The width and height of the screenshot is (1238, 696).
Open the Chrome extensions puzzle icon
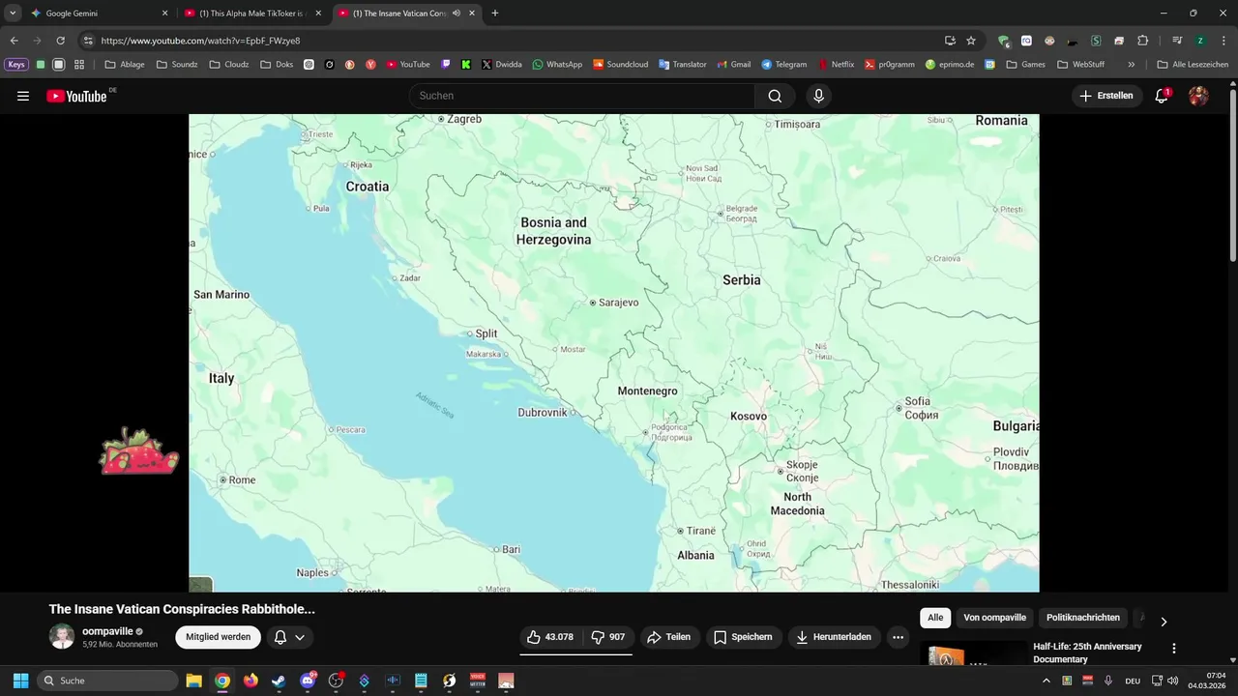(x=1142, y=41)
